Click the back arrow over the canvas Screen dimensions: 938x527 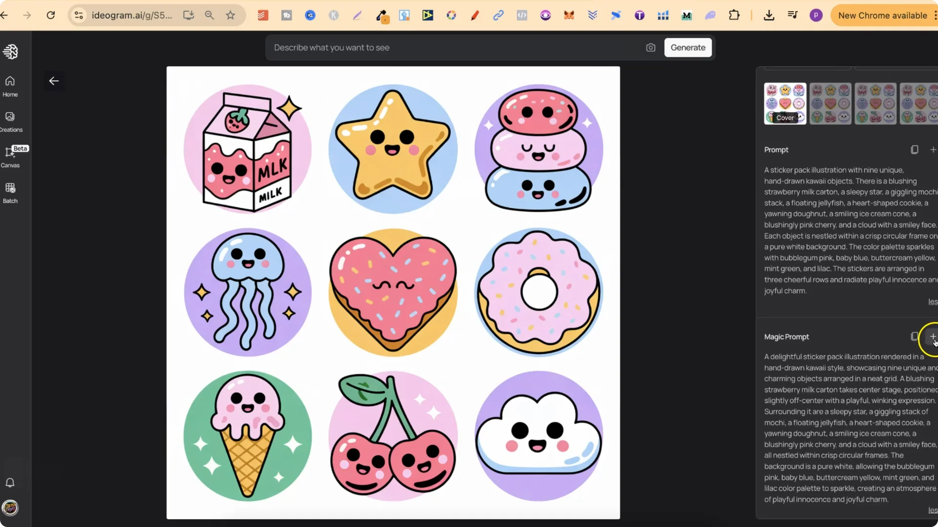coord(54,81)
